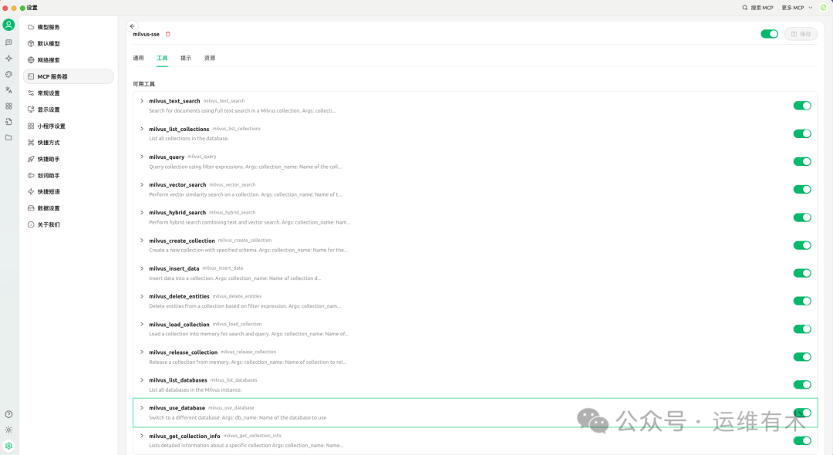Disable the milvus_release_collection tool
Image resolution: width=833 pixels, height=455 pixels.
(x=802, y=357)
